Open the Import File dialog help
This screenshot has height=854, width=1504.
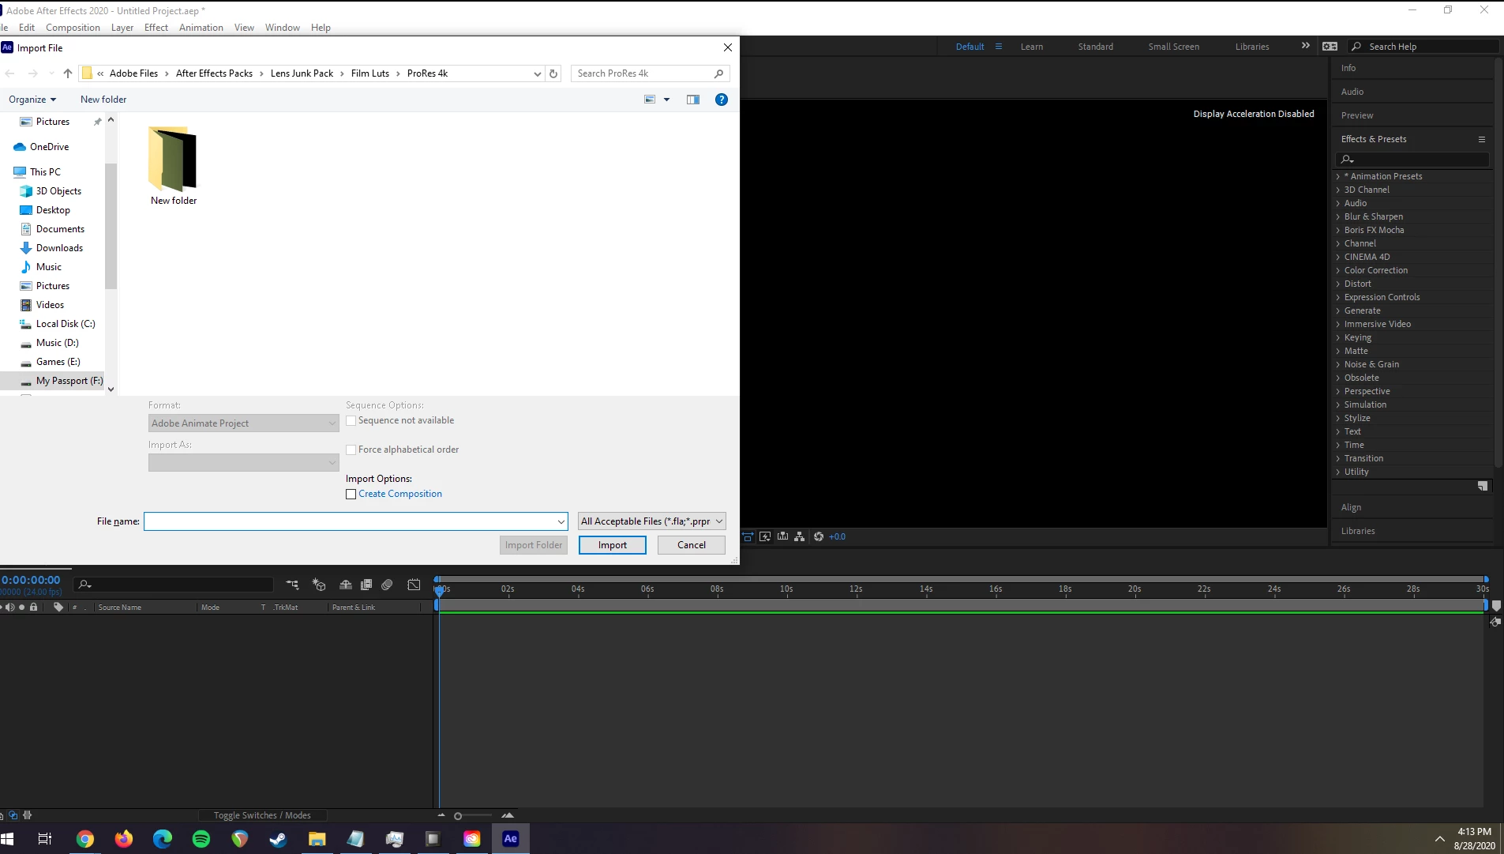(x=722, y=100)
